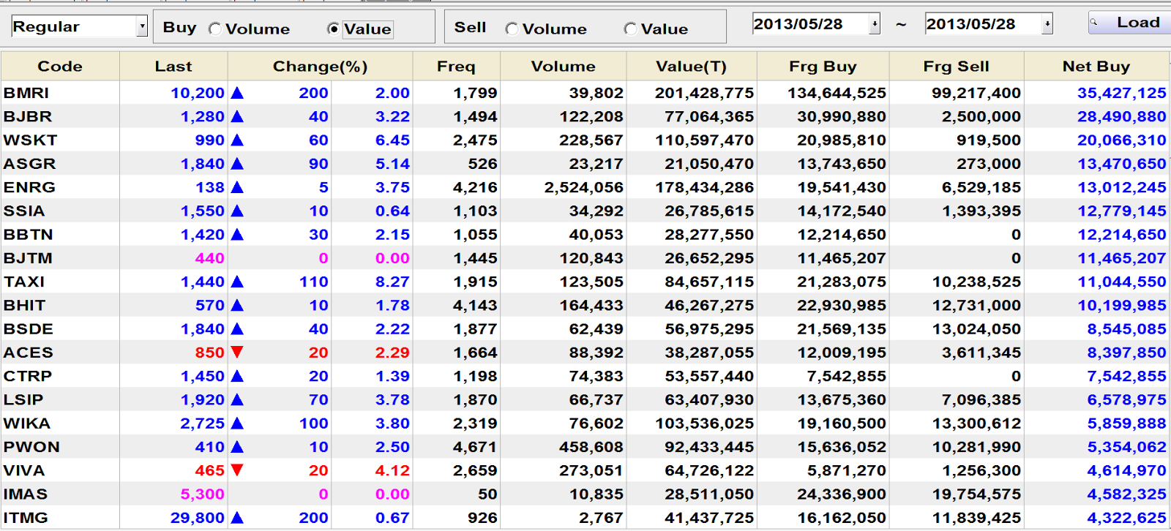This screenshot has height=531, width=1171.
Task: Click ENRG volume 2,524,056
Action: click(584, 187)
